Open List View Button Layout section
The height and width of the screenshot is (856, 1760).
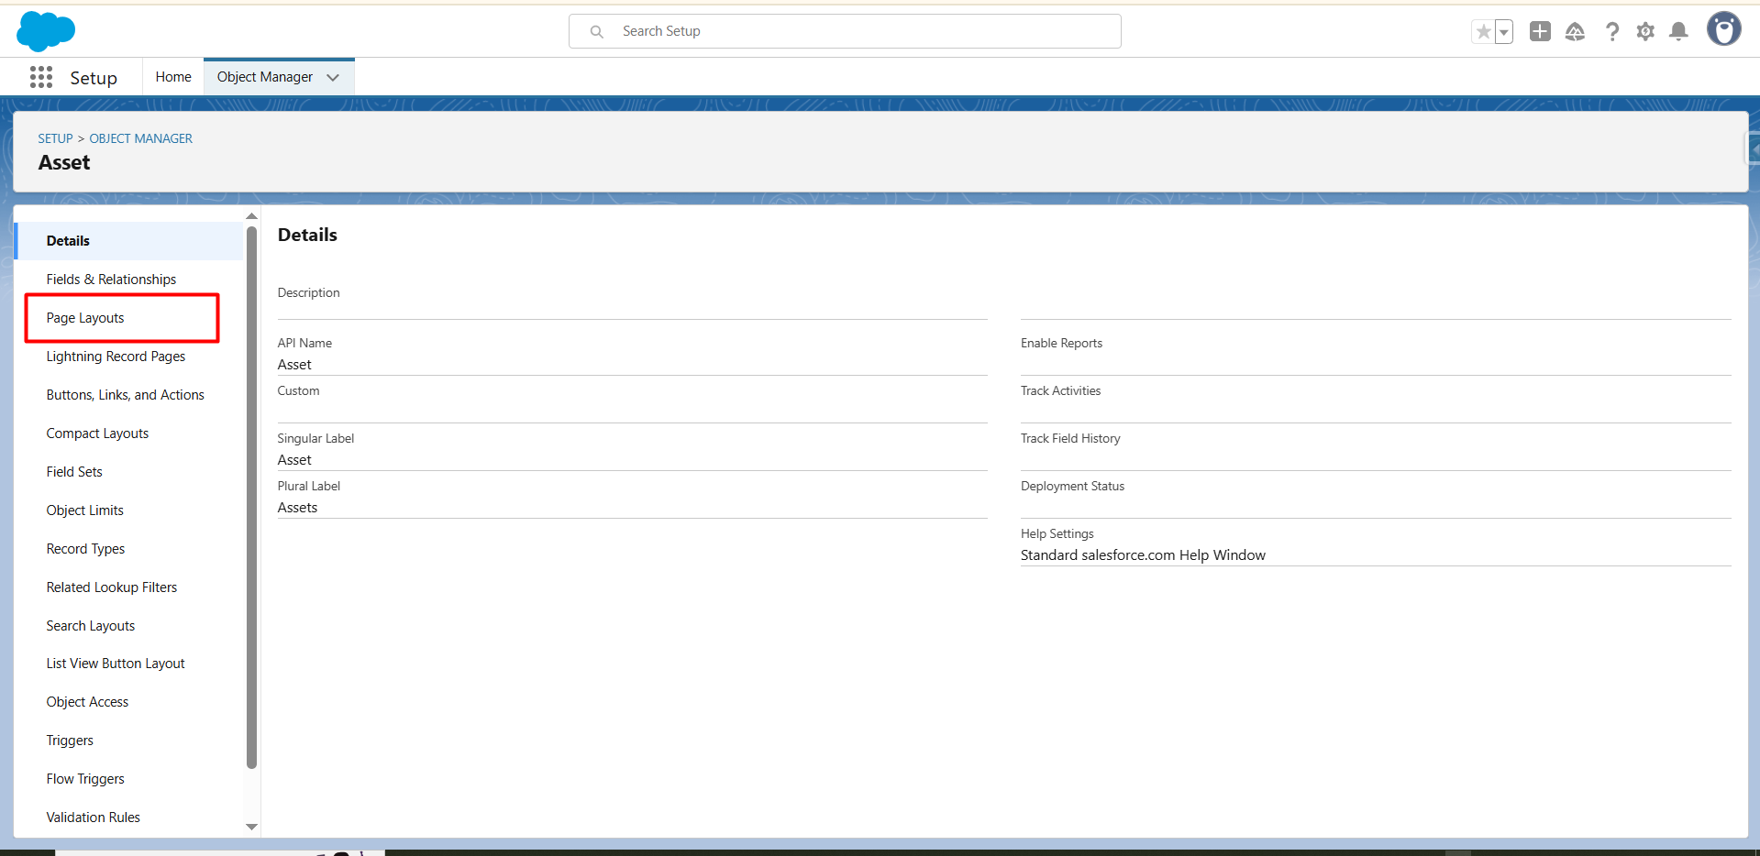(x=116, y=664)
